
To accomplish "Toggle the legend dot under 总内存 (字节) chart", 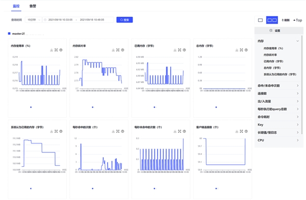I will (216, 107).
